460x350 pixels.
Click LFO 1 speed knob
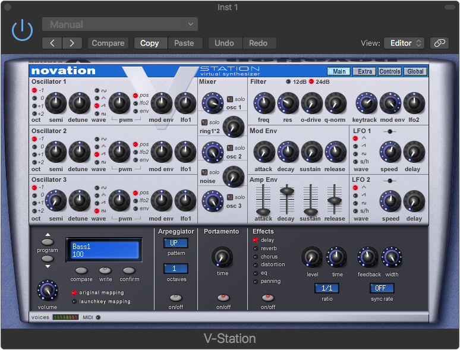point(390,152)
